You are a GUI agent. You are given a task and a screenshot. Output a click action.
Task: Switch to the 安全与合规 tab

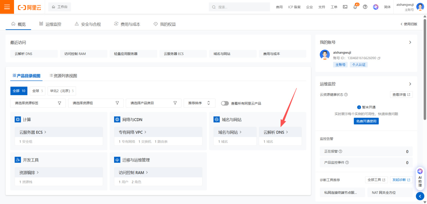tap(88, 24)
